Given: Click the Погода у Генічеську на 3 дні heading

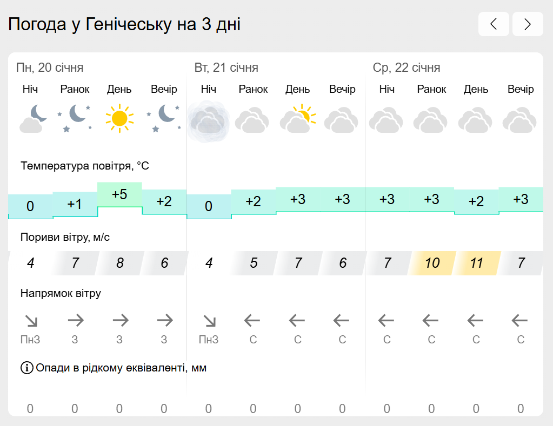Looking at the screenshot, I should [x=124, y=24].
